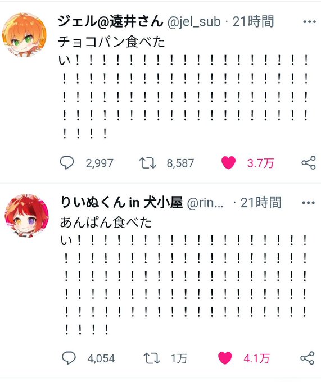Retweet the あんぱん tweet by りいぬくん

151,358
